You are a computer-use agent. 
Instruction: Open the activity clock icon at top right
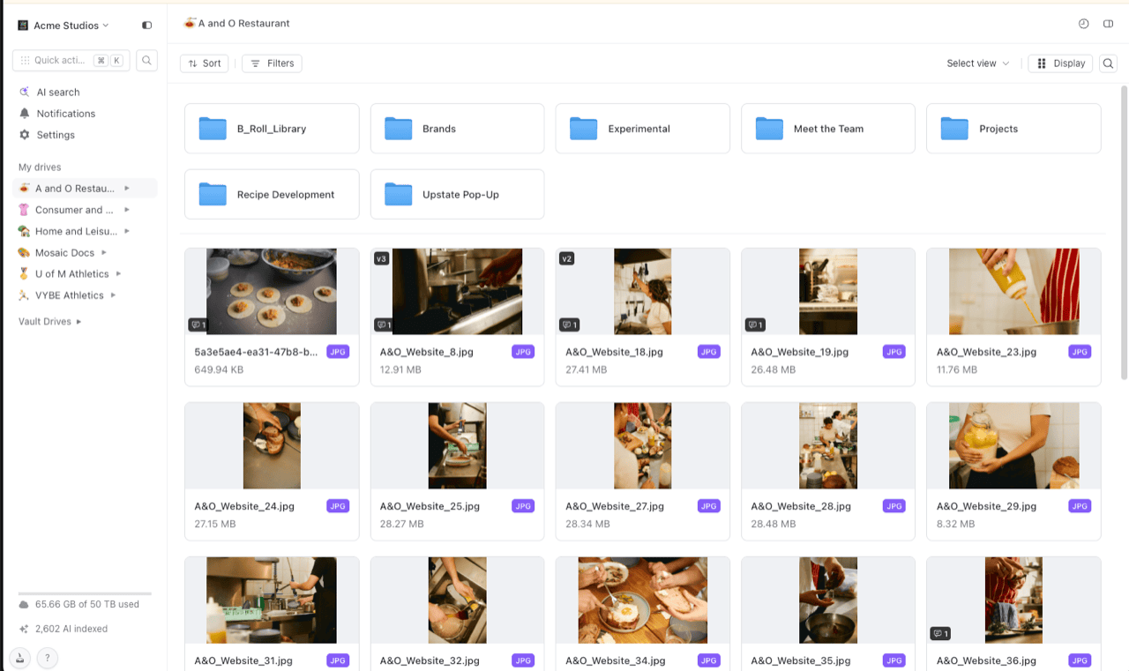point(1084,24)
